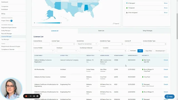
Task: Open Companies in the sidebar
Action: pyautogui.click(x=5, y=6)
